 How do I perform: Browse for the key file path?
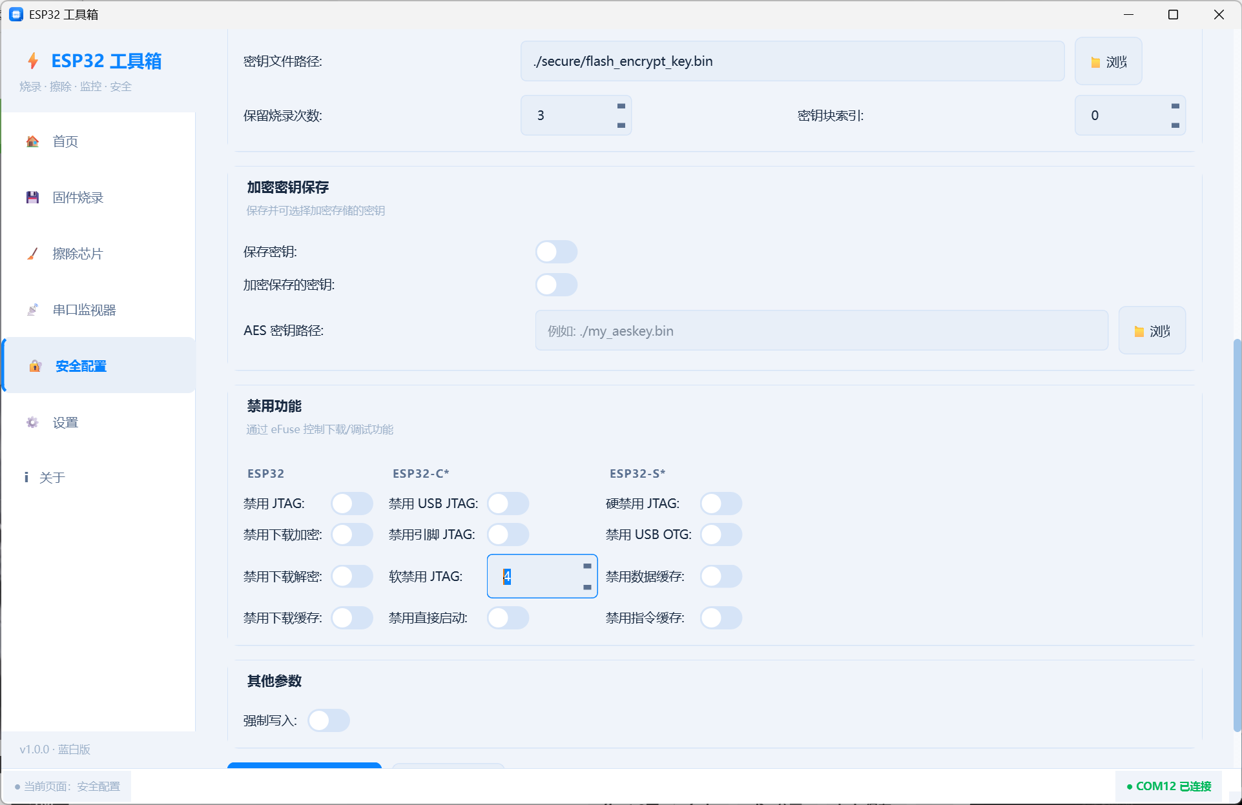(x=1108, y=61)
